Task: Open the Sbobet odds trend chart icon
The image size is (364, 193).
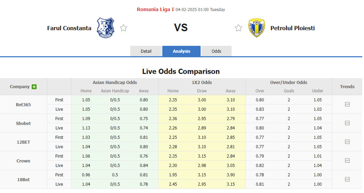Action: (347, 123)
